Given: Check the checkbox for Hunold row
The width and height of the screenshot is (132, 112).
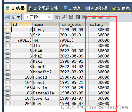Looking at the screenshot, I should coord(8,77).
